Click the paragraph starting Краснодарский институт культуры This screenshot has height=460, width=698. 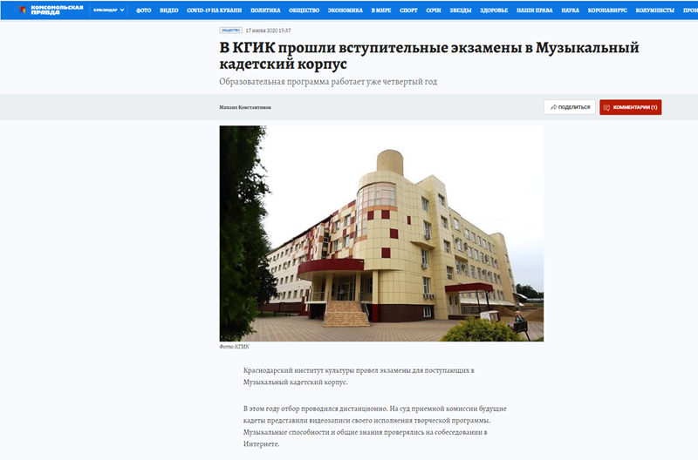pos(359,376)
